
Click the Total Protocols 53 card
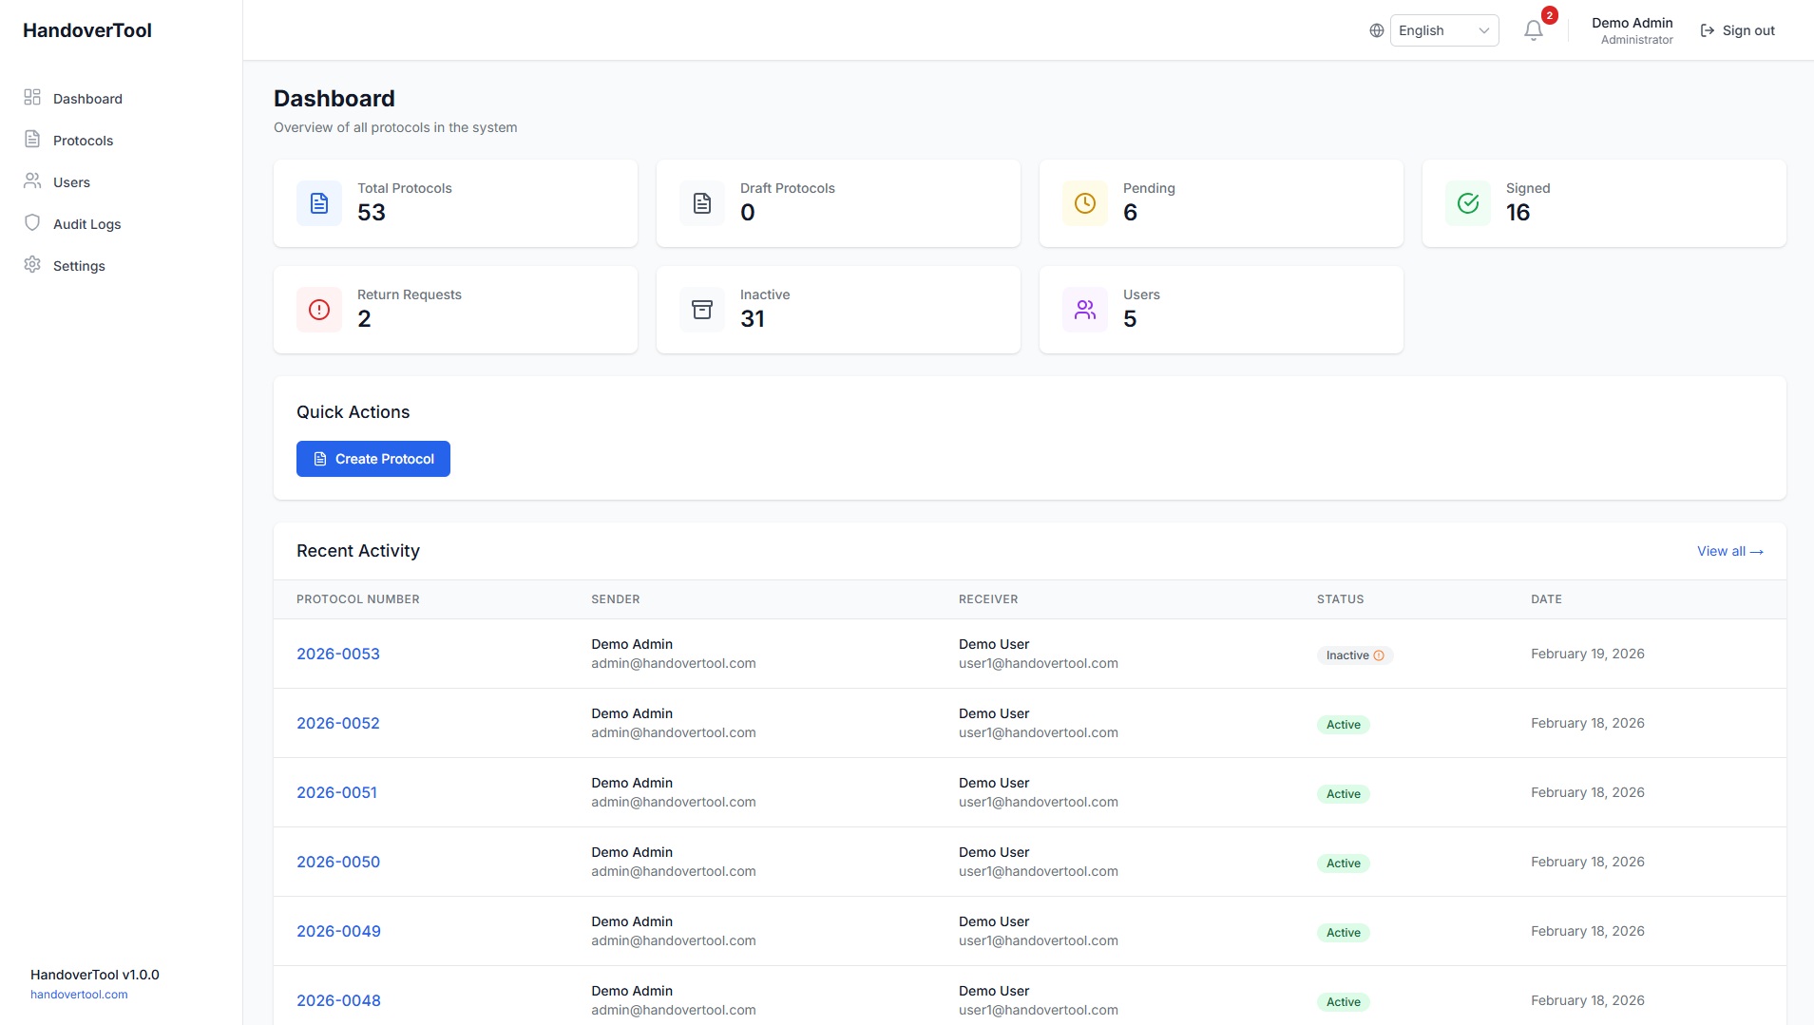click(x=455, y=203)
